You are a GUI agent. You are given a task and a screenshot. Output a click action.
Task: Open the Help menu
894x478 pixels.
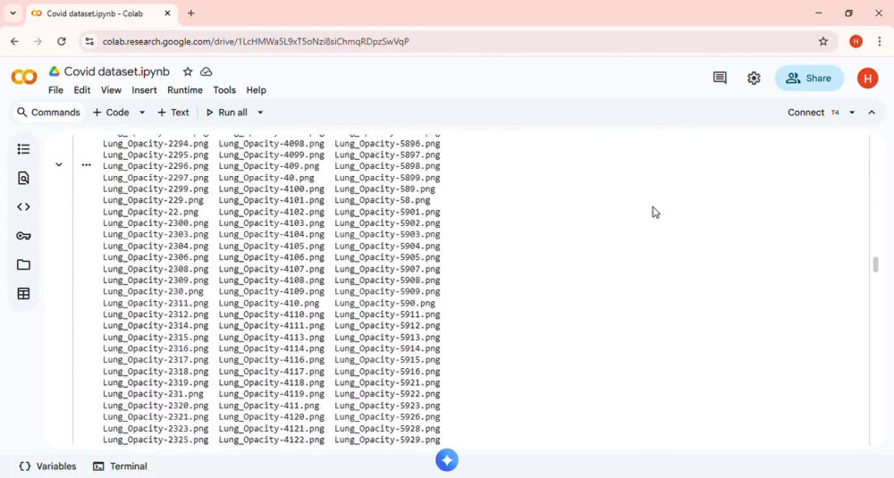click(256, 90)
